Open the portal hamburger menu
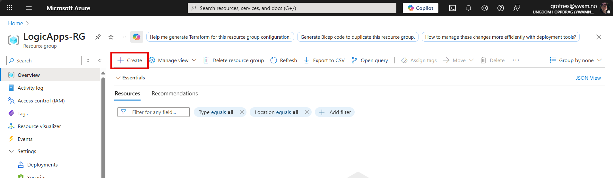 (x=29, y=8)
